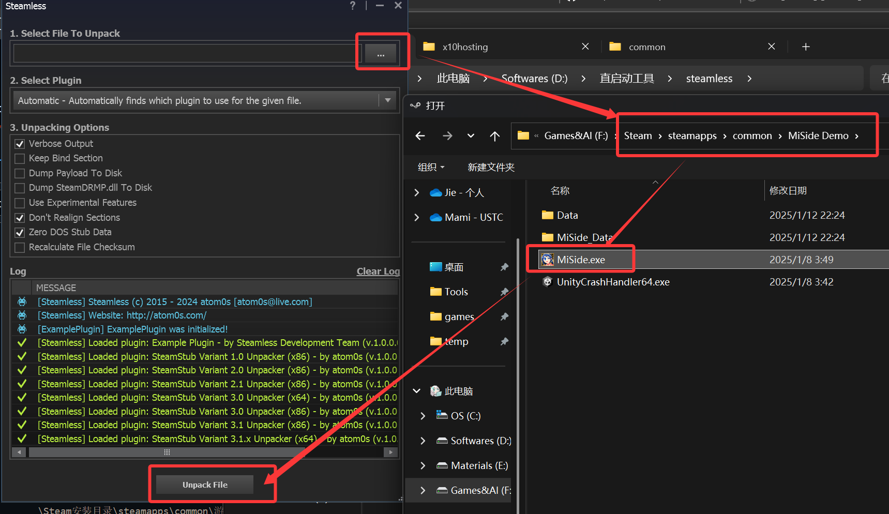
Task: Click the steamapps breadcrumb in address bar
Action: click(x=692, y=135)
